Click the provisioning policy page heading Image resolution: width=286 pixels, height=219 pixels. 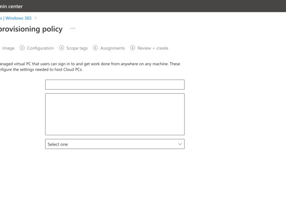point(31,29)
